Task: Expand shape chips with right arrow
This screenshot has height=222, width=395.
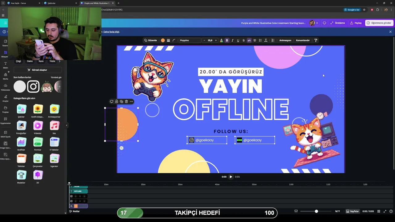Action: pyautogui.click(x=60, y=61)
